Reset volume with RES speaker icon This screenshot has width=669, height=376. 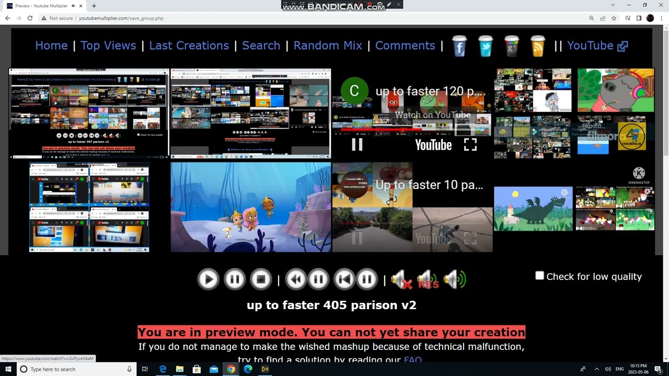coord(428,280)
